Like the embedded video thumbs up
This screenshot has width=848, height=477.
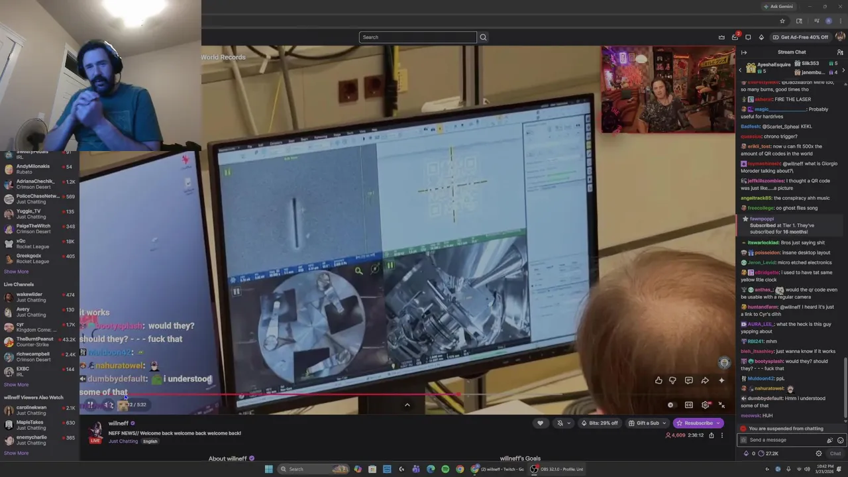(659, 380)
